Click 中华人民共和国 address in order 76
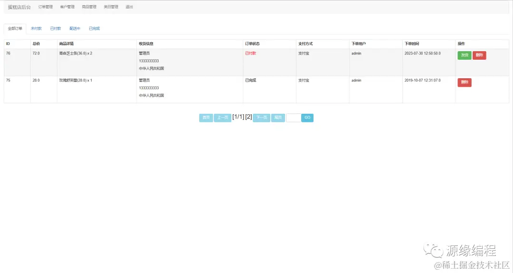 (x=151, y=69)
